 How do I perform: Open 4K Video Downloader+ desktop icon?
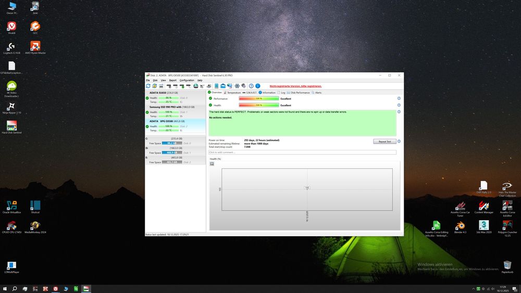pos(11,89)
